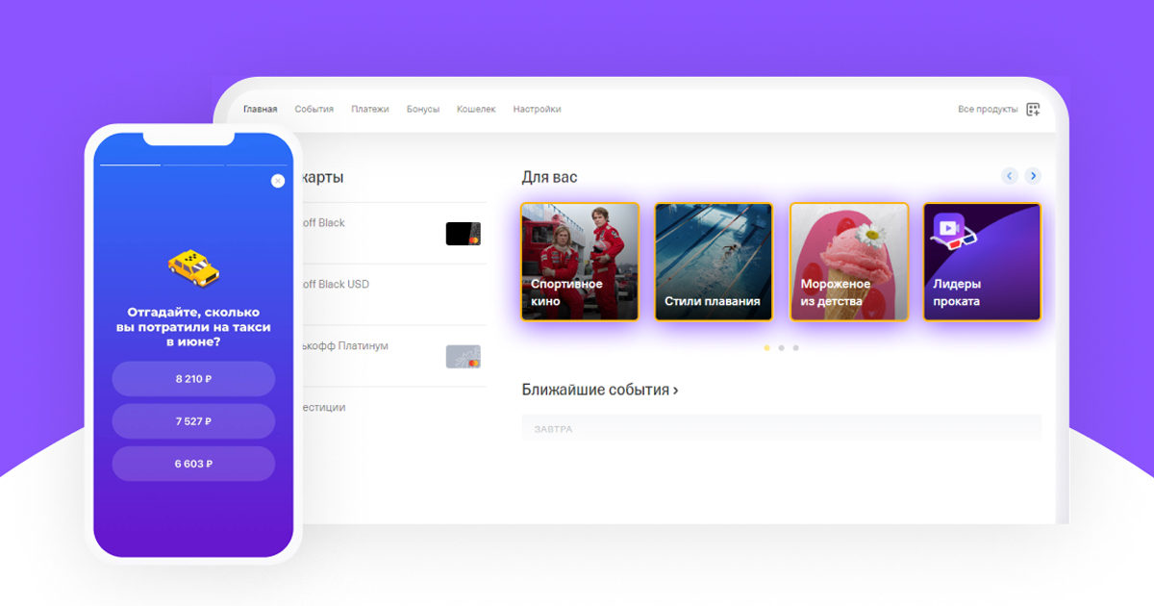This screenshot has height=606, width=1154.
Task: Click the yellow taxi icon on phone
Action: [193, 266]
